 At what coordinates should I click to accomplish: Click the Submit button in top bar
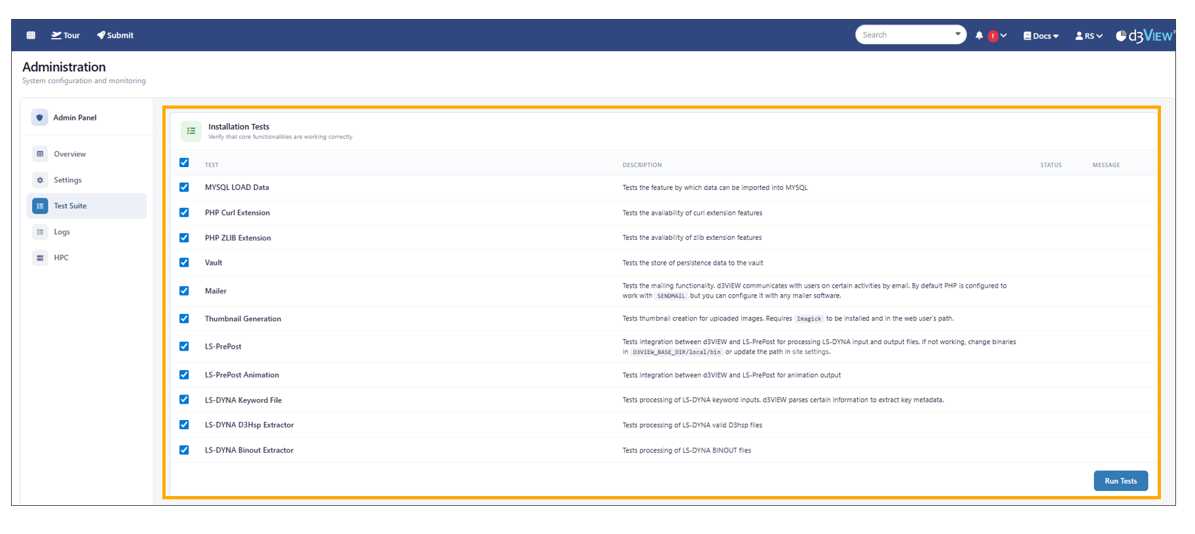tap(115, 35)
